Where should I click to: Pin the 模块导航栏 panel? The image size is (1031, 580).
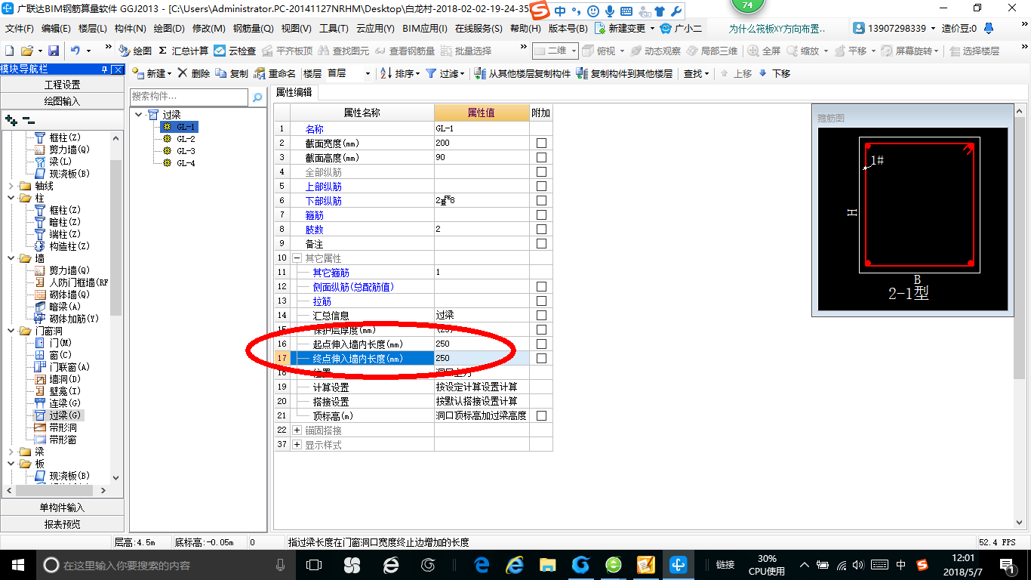(x=105, y=69)
